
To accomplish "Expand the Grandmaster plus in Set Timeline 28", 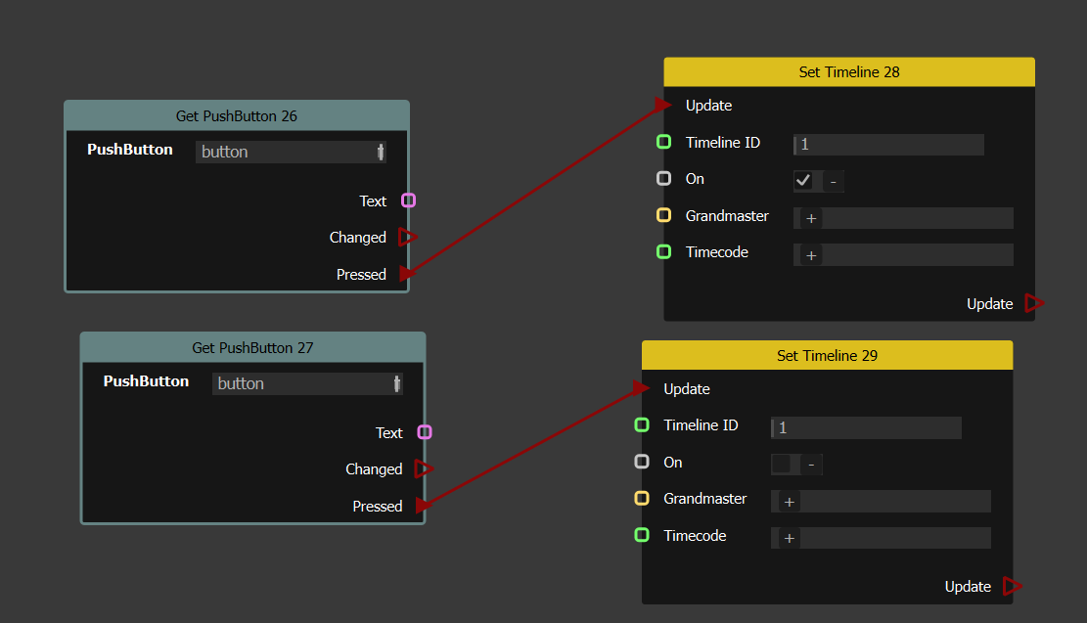I will coord(811,218).
